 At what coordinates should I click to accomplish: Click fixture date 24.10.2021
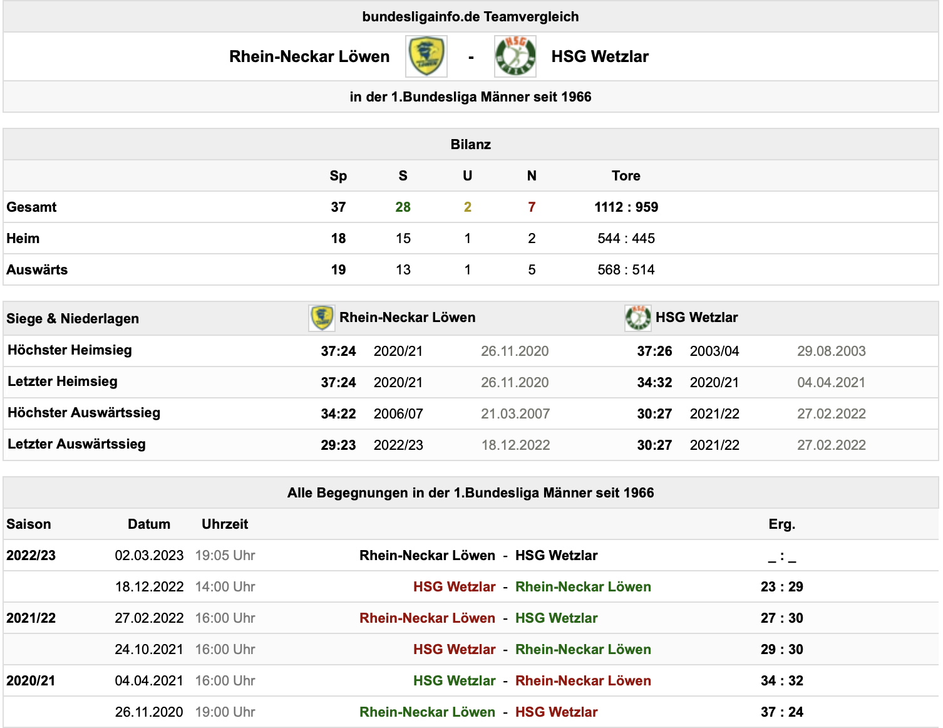coord(149,650)
